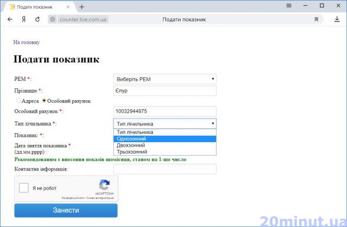Close the Подати показник tab
Viewport: 347px width, 227px height.
click(68, 7)
